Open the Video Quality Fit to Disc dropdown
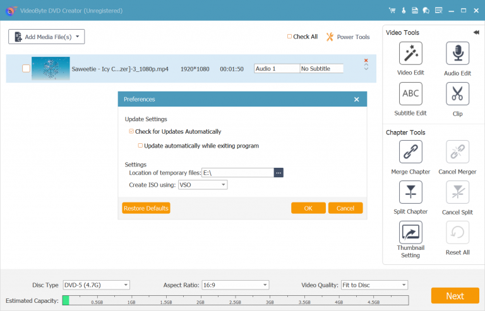 (x=374, y=285)
